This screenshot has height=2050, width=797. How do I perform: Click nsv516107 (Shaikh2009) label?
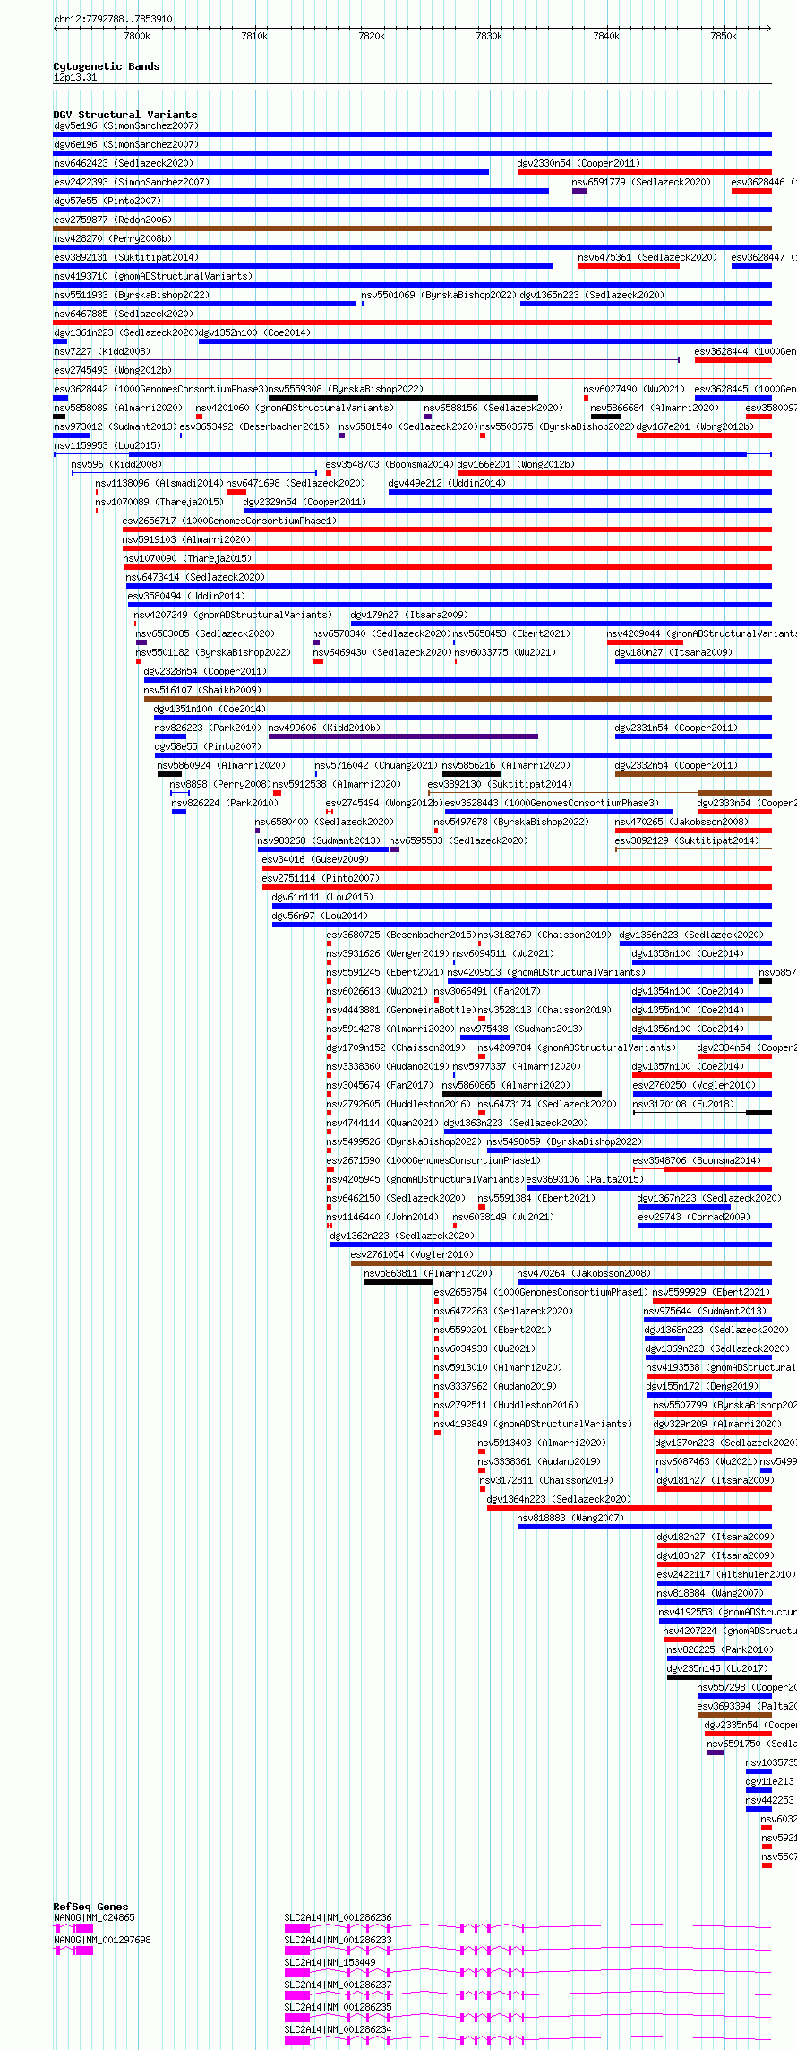click(202, 691)
